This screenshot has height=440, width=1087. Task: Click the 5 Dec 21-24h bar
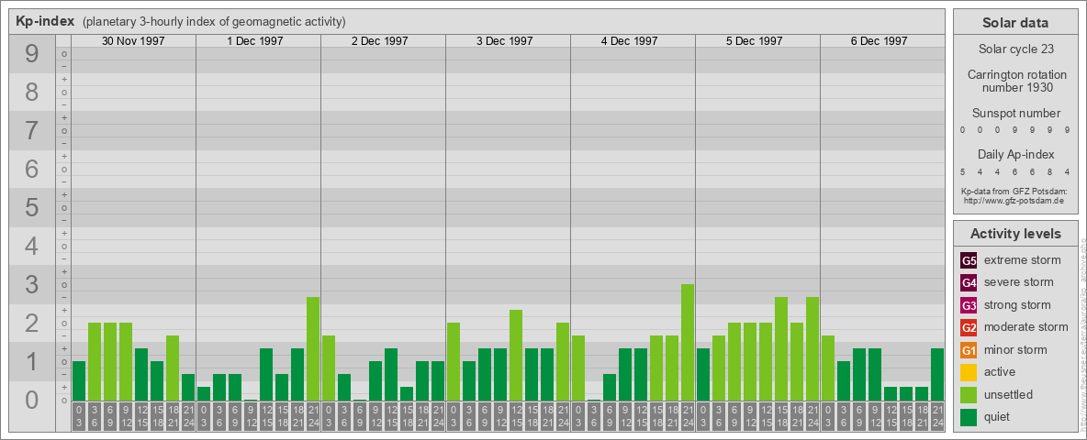point(812,348)
